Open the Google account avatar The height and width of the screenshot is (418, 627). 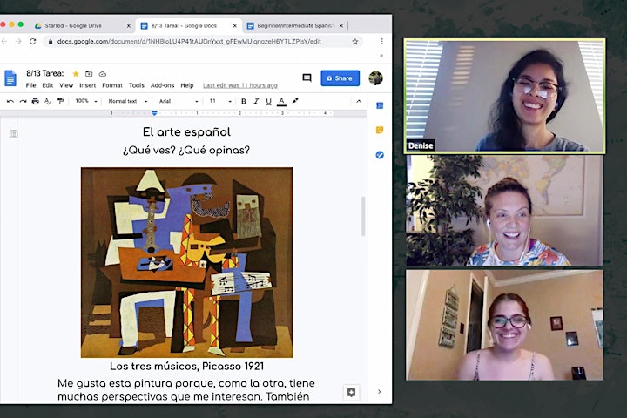coord(376,78)
